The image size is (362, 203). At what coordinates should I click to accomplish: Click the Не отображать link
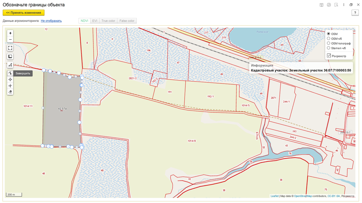(x=51, y=21)
